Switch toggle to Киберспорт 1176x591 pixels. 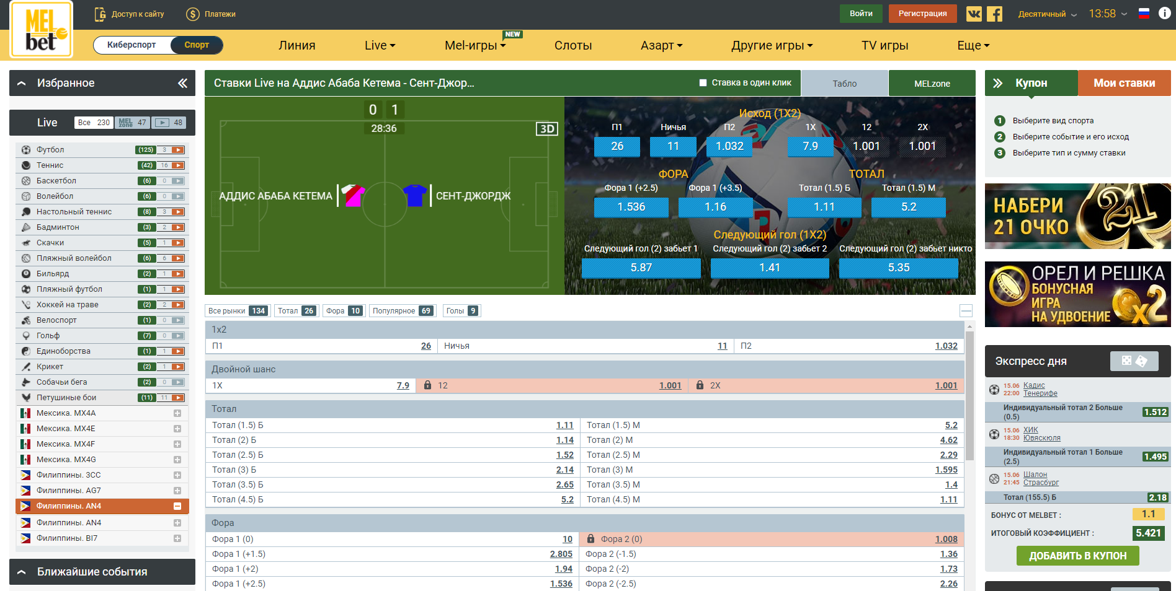[x=131, y=45]
